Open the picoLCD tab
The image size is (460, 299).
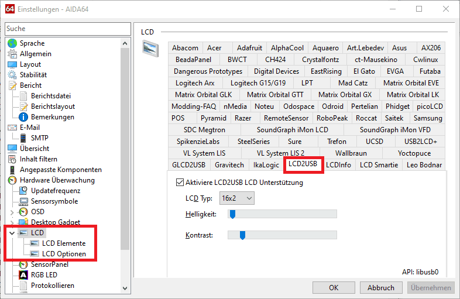click(x=430, y=106)
